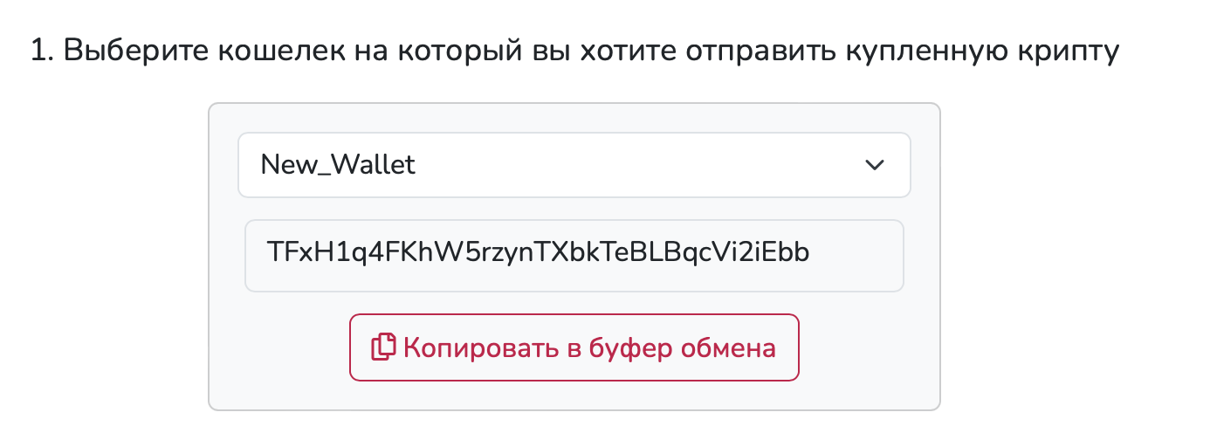The height and width of the screenshot is (433, 1210).
Task: Click the word "буфер" on the button
Action: (x=629, y=348)
